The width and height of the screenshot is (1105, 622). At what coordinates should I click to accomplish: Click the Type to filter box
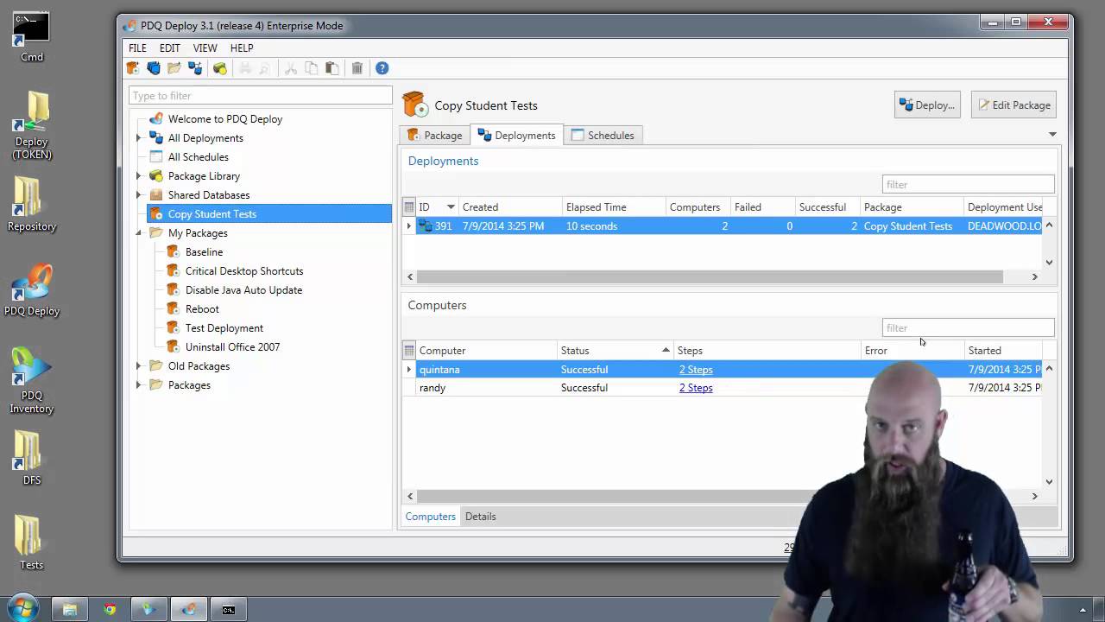pyautogui.click(x=261, y=96)
